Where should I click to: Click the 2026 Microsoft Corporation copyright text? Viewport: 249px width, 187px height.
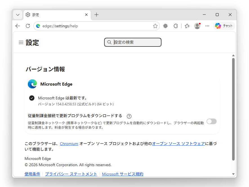click(68, 165)
